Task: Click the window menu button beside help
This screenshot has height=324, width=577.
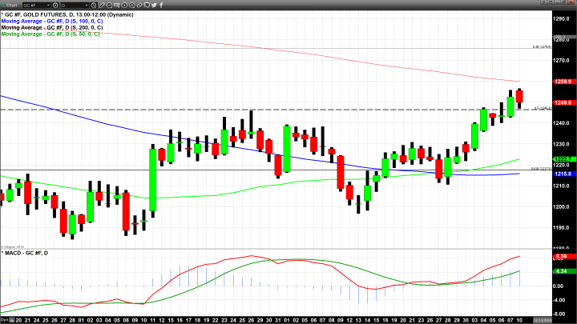Action: click(x=551, y=2)
